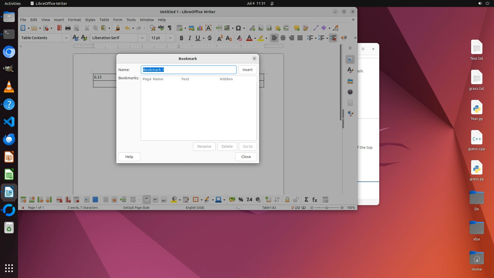This screenshot has width=494, height=278.
Task: Expand the 12 pt font size dropdown
Action: [x=170, y=38]
